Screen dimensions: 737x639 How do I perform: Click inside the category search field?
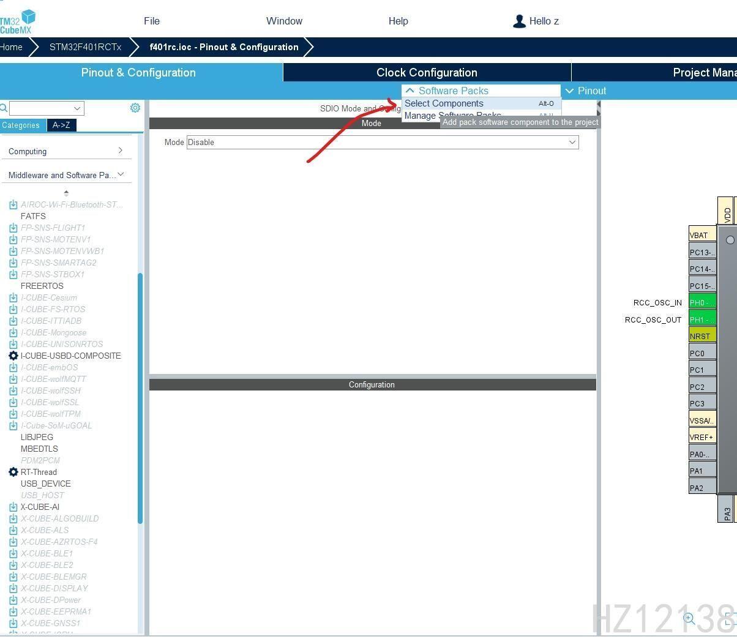pos(40,108)
